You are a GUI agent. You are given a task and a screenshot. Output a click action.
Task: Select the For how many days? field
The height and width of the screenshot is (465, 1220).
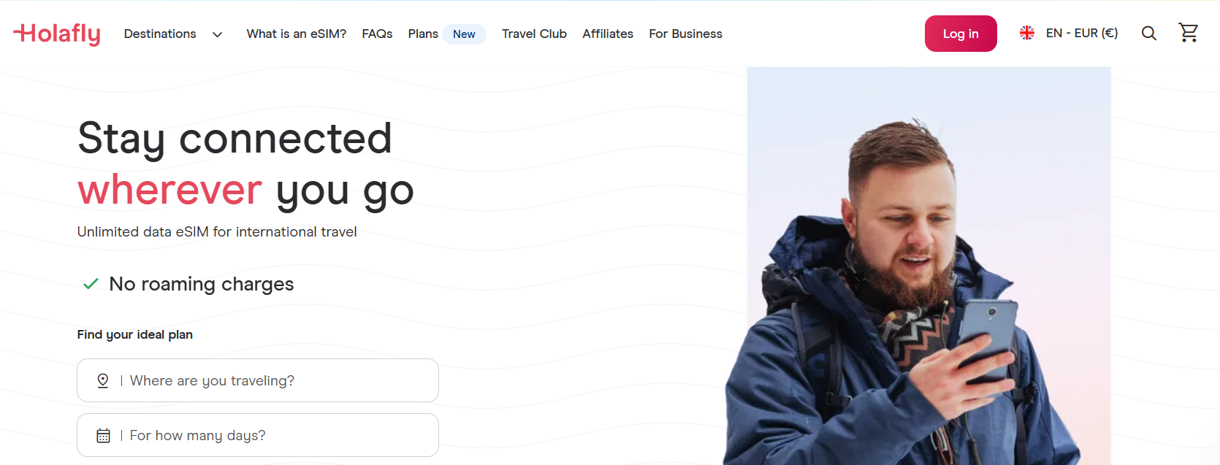click(258, 436)
